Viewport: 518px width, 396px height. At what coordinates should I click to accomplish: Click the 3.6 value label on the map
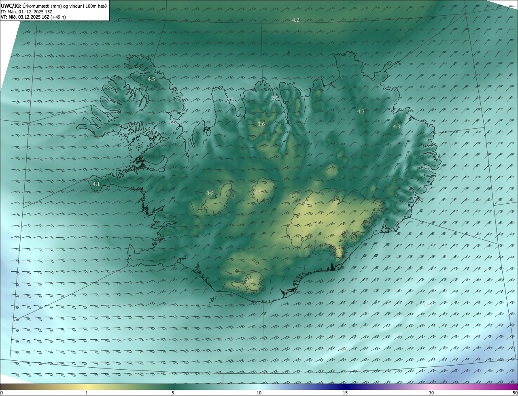click(261, 124)
